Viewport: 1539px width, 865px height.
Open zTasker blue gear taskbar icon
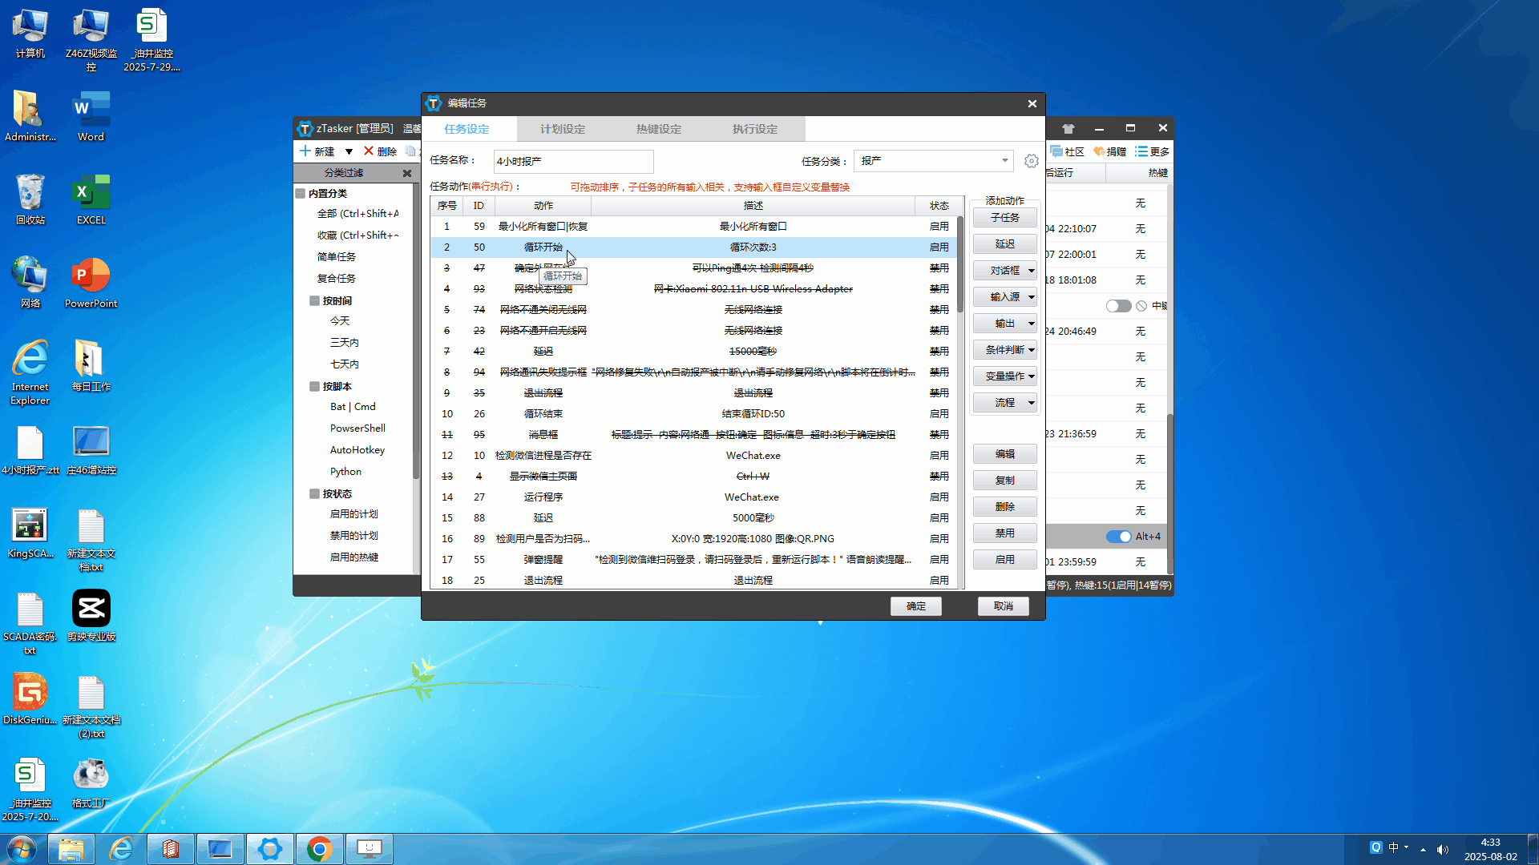(270, 849)
